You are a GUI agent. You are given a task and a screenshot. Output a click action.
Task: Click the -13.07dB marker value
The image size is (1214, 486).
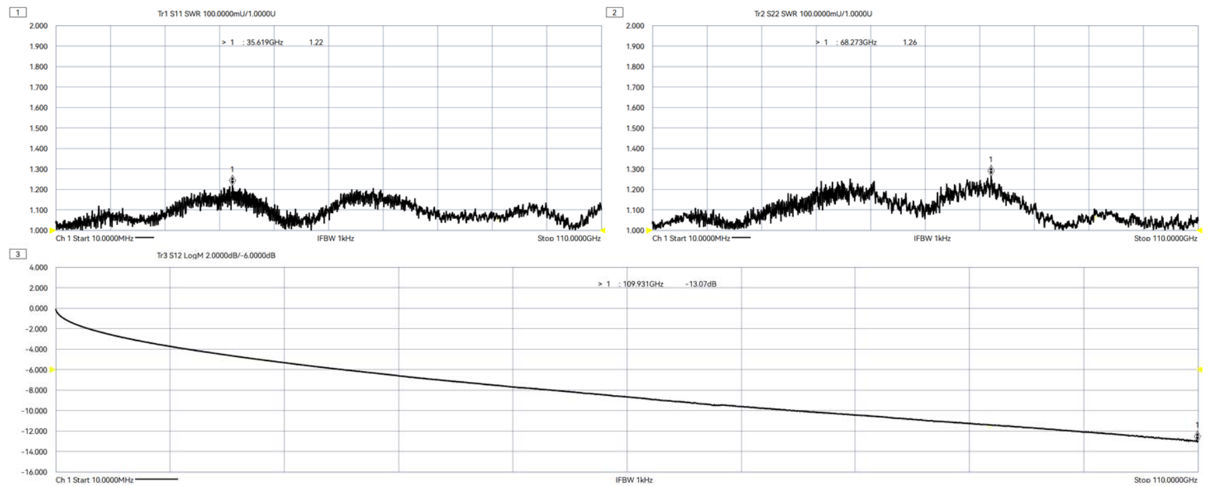(701, 284)
